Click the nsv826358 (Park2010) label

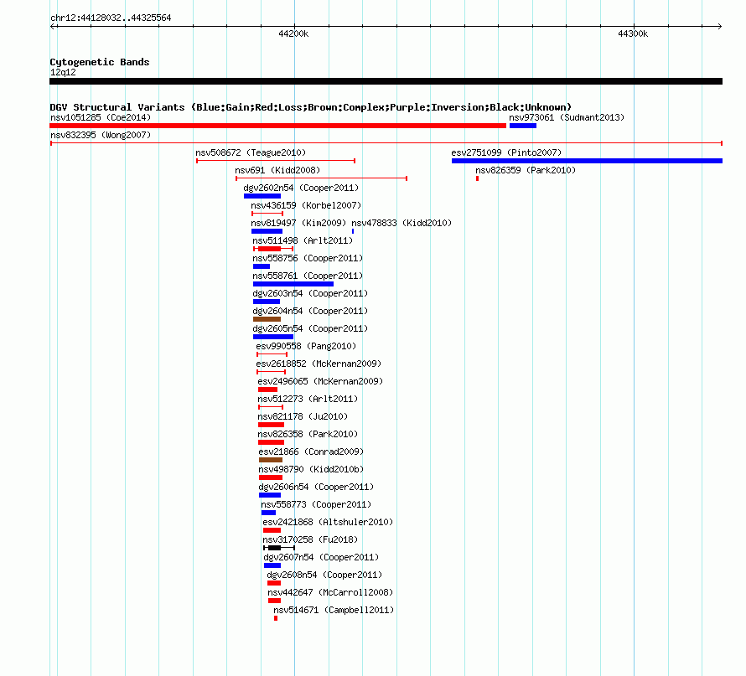coord(308,434)
